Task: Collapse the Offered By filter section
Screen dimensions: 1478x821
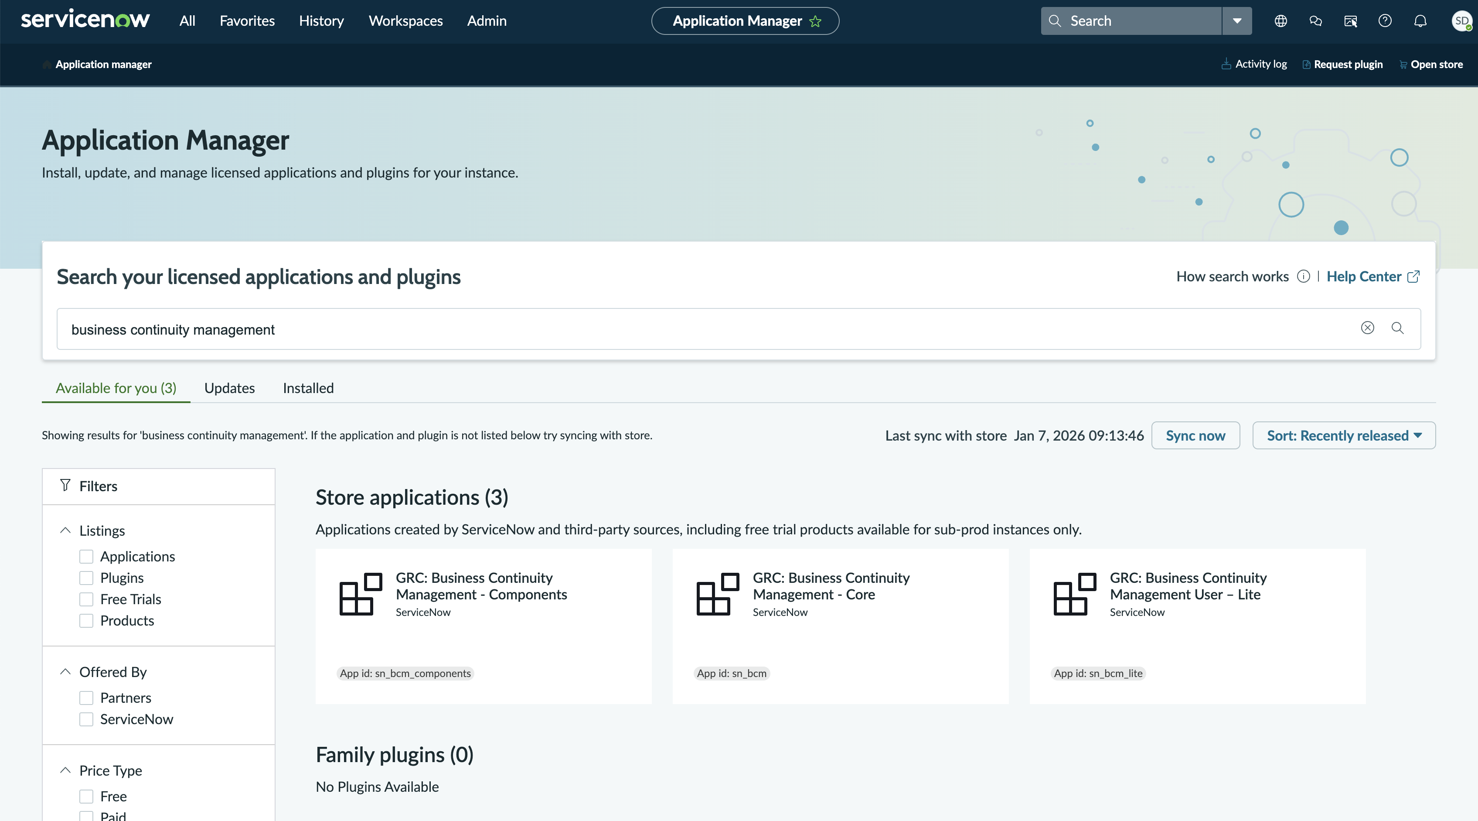Action: [65, 671]
